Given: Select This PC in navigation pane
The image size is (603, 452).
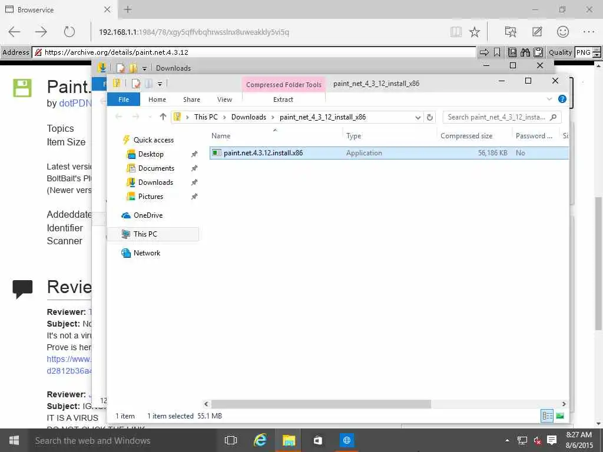Looking at the screenshot, I should (145, 234).
